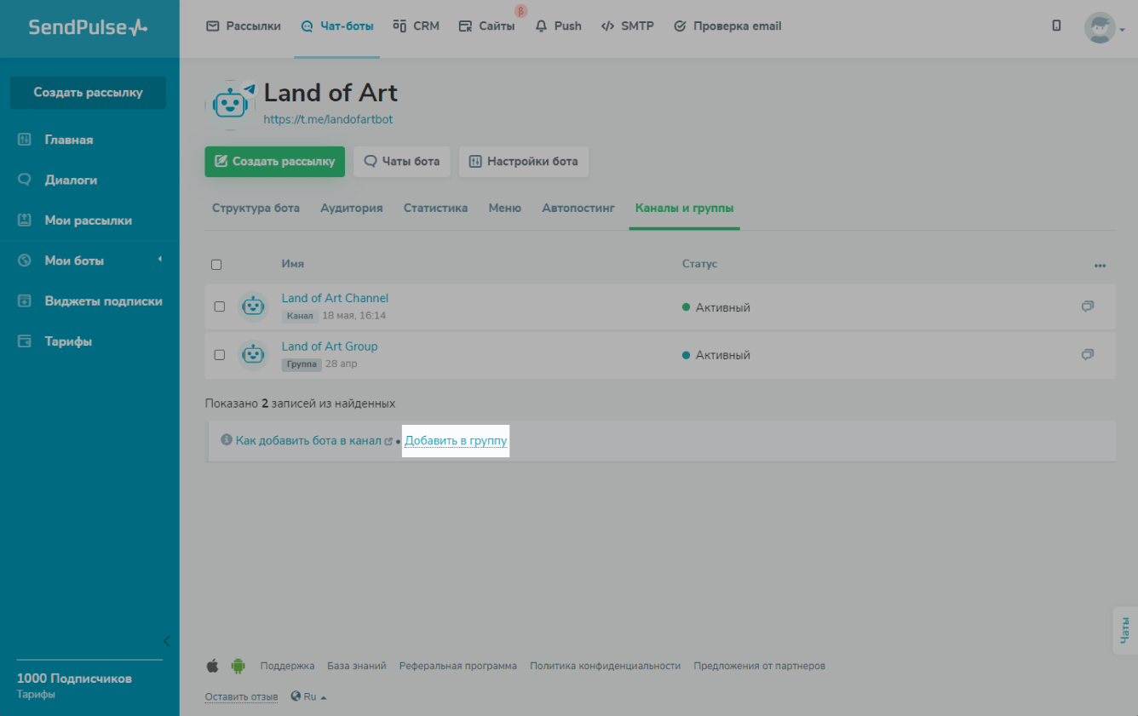
Task: Click the Android app icon in footer
Action: click(x=238, y=666)
